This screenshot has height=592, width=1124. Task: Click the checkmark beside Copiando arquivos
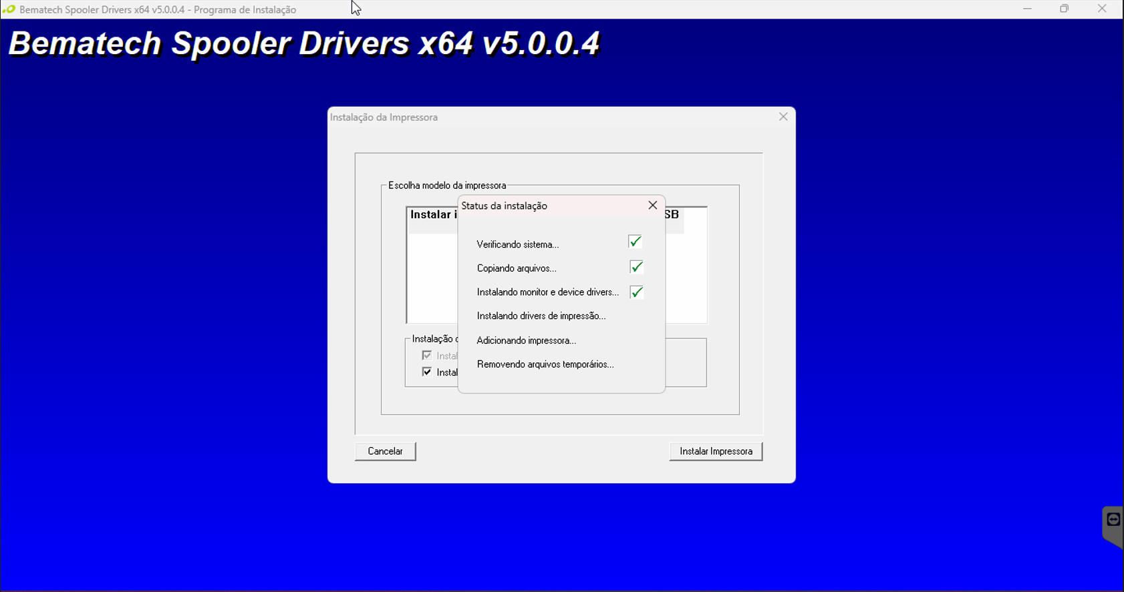click(x=636, y=267)
